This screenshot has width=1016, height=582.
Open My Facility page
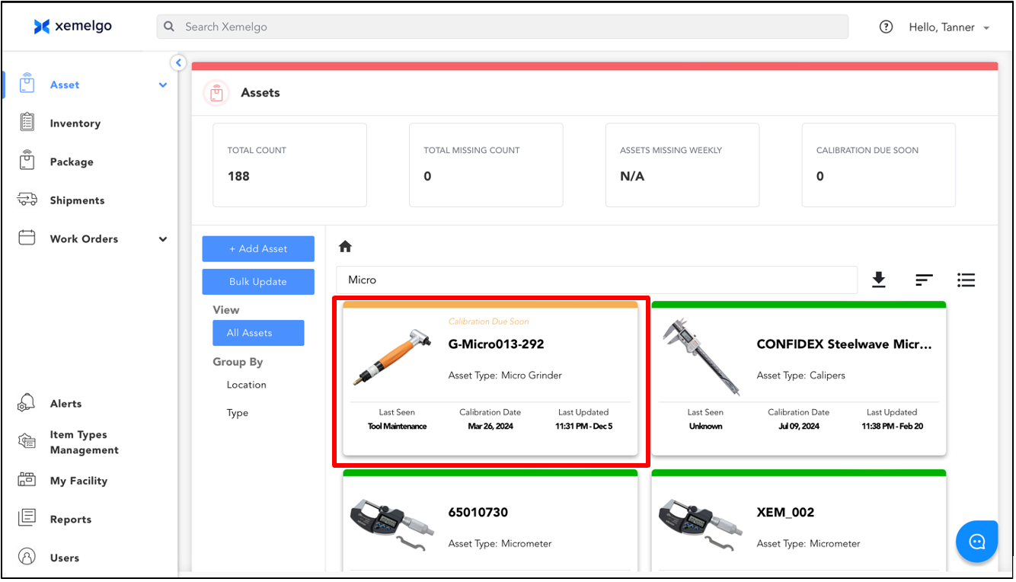pos(78,481)
